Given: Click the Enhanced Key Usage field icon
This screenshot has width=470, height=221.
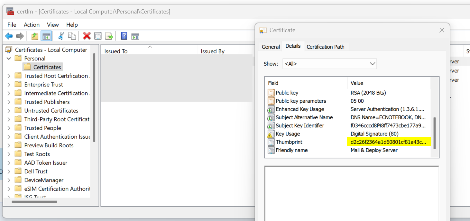Looking at the screenshot, I should 271,109.
